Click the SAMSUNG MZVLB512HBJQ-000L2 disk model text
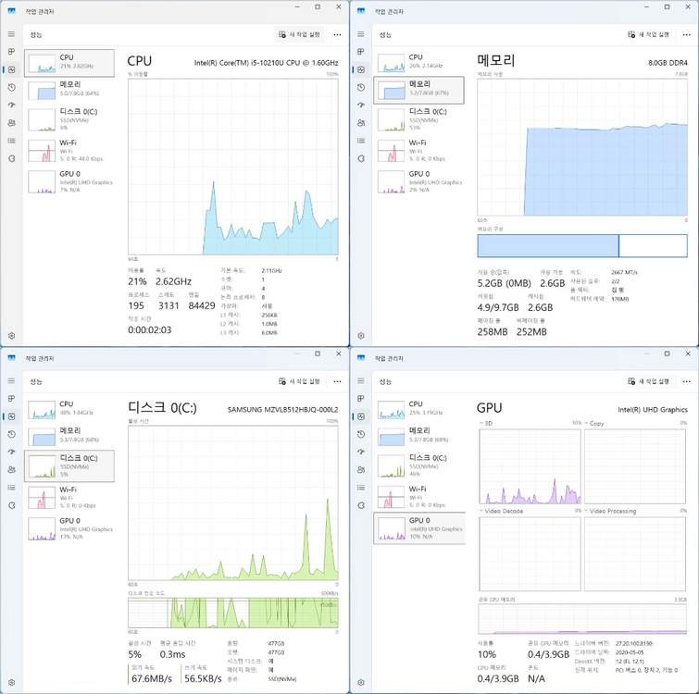Image resolution: width=699 pixels, height=694 pixels. pyautogui.click(x=282, y=409)
